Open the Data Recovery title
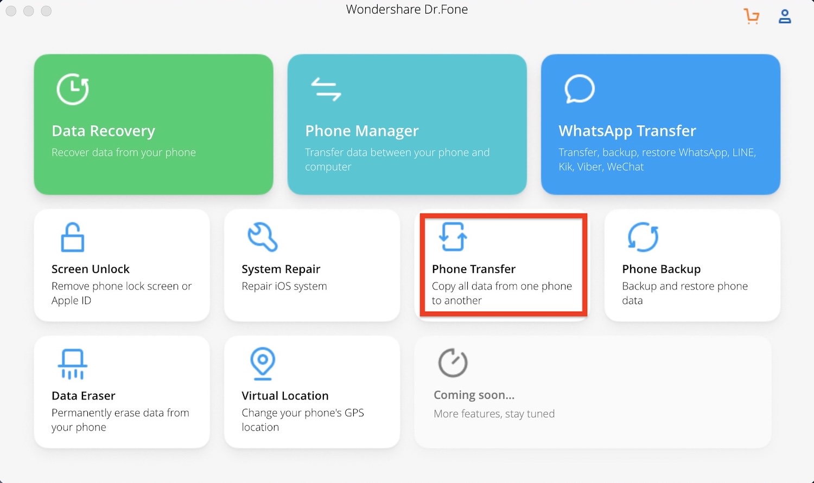Viewport: 814px width, 483px height. pyautogui.click(x=103, y=131)
